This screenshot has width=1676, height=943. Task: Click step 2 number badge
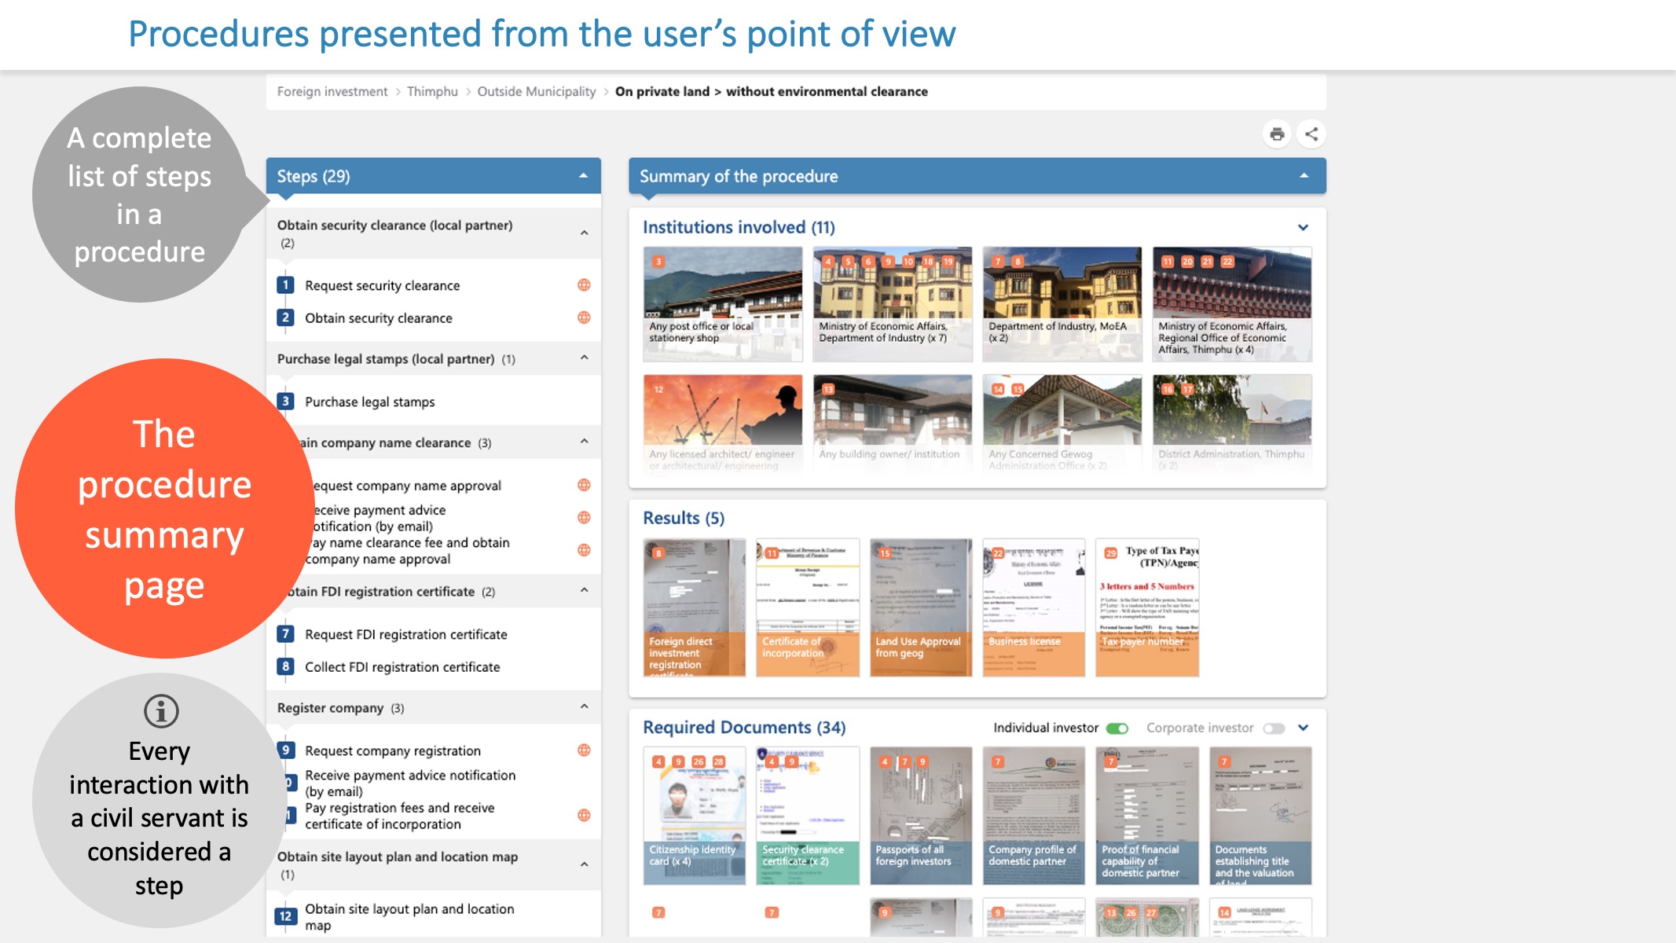[286, 317]
